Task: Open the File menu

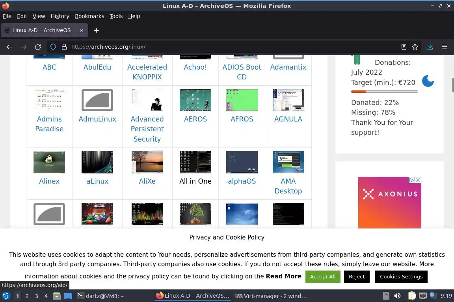Action: click(x=7, y=16)
